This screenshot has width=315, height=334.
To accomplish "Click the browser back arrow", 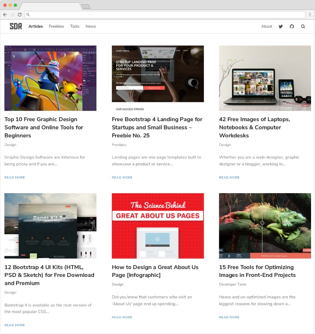I will [x=5, y=15].
